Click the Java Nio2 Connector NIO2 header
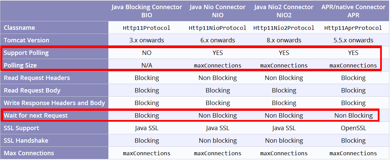The height and width of the screenshot is (160, 390). click(x=284, y=11)
